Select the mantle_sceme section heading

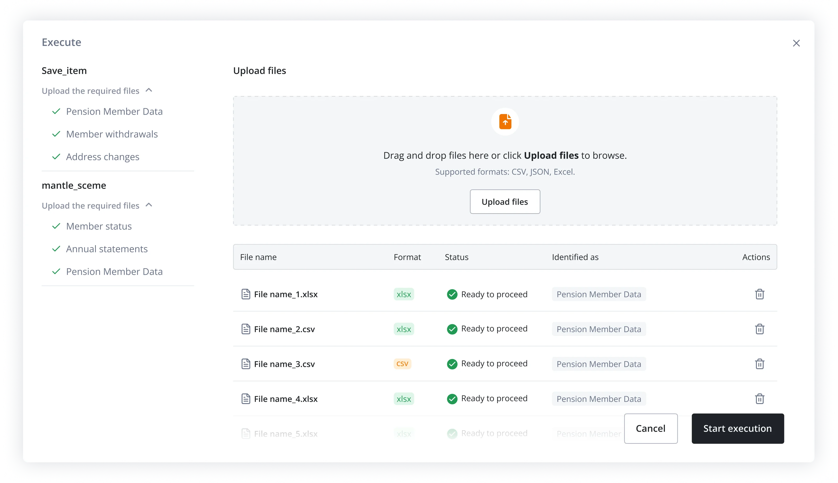[74, 185]
